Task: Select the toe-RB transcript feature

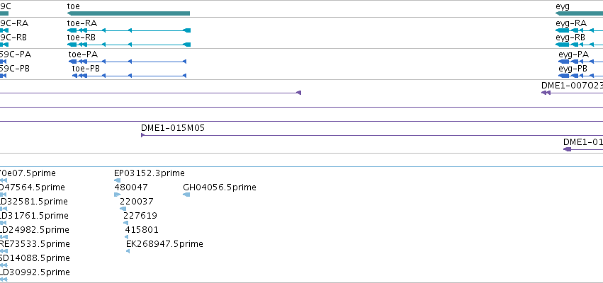Action: (x=129, y=45)
